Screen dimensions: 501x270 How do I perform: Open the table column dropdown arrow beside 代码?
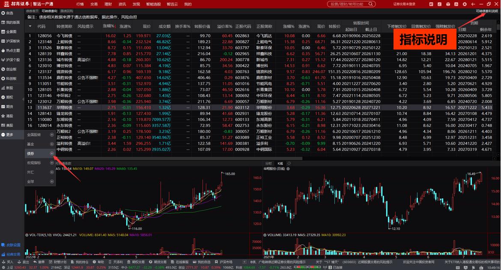click(x=30, y=26)
